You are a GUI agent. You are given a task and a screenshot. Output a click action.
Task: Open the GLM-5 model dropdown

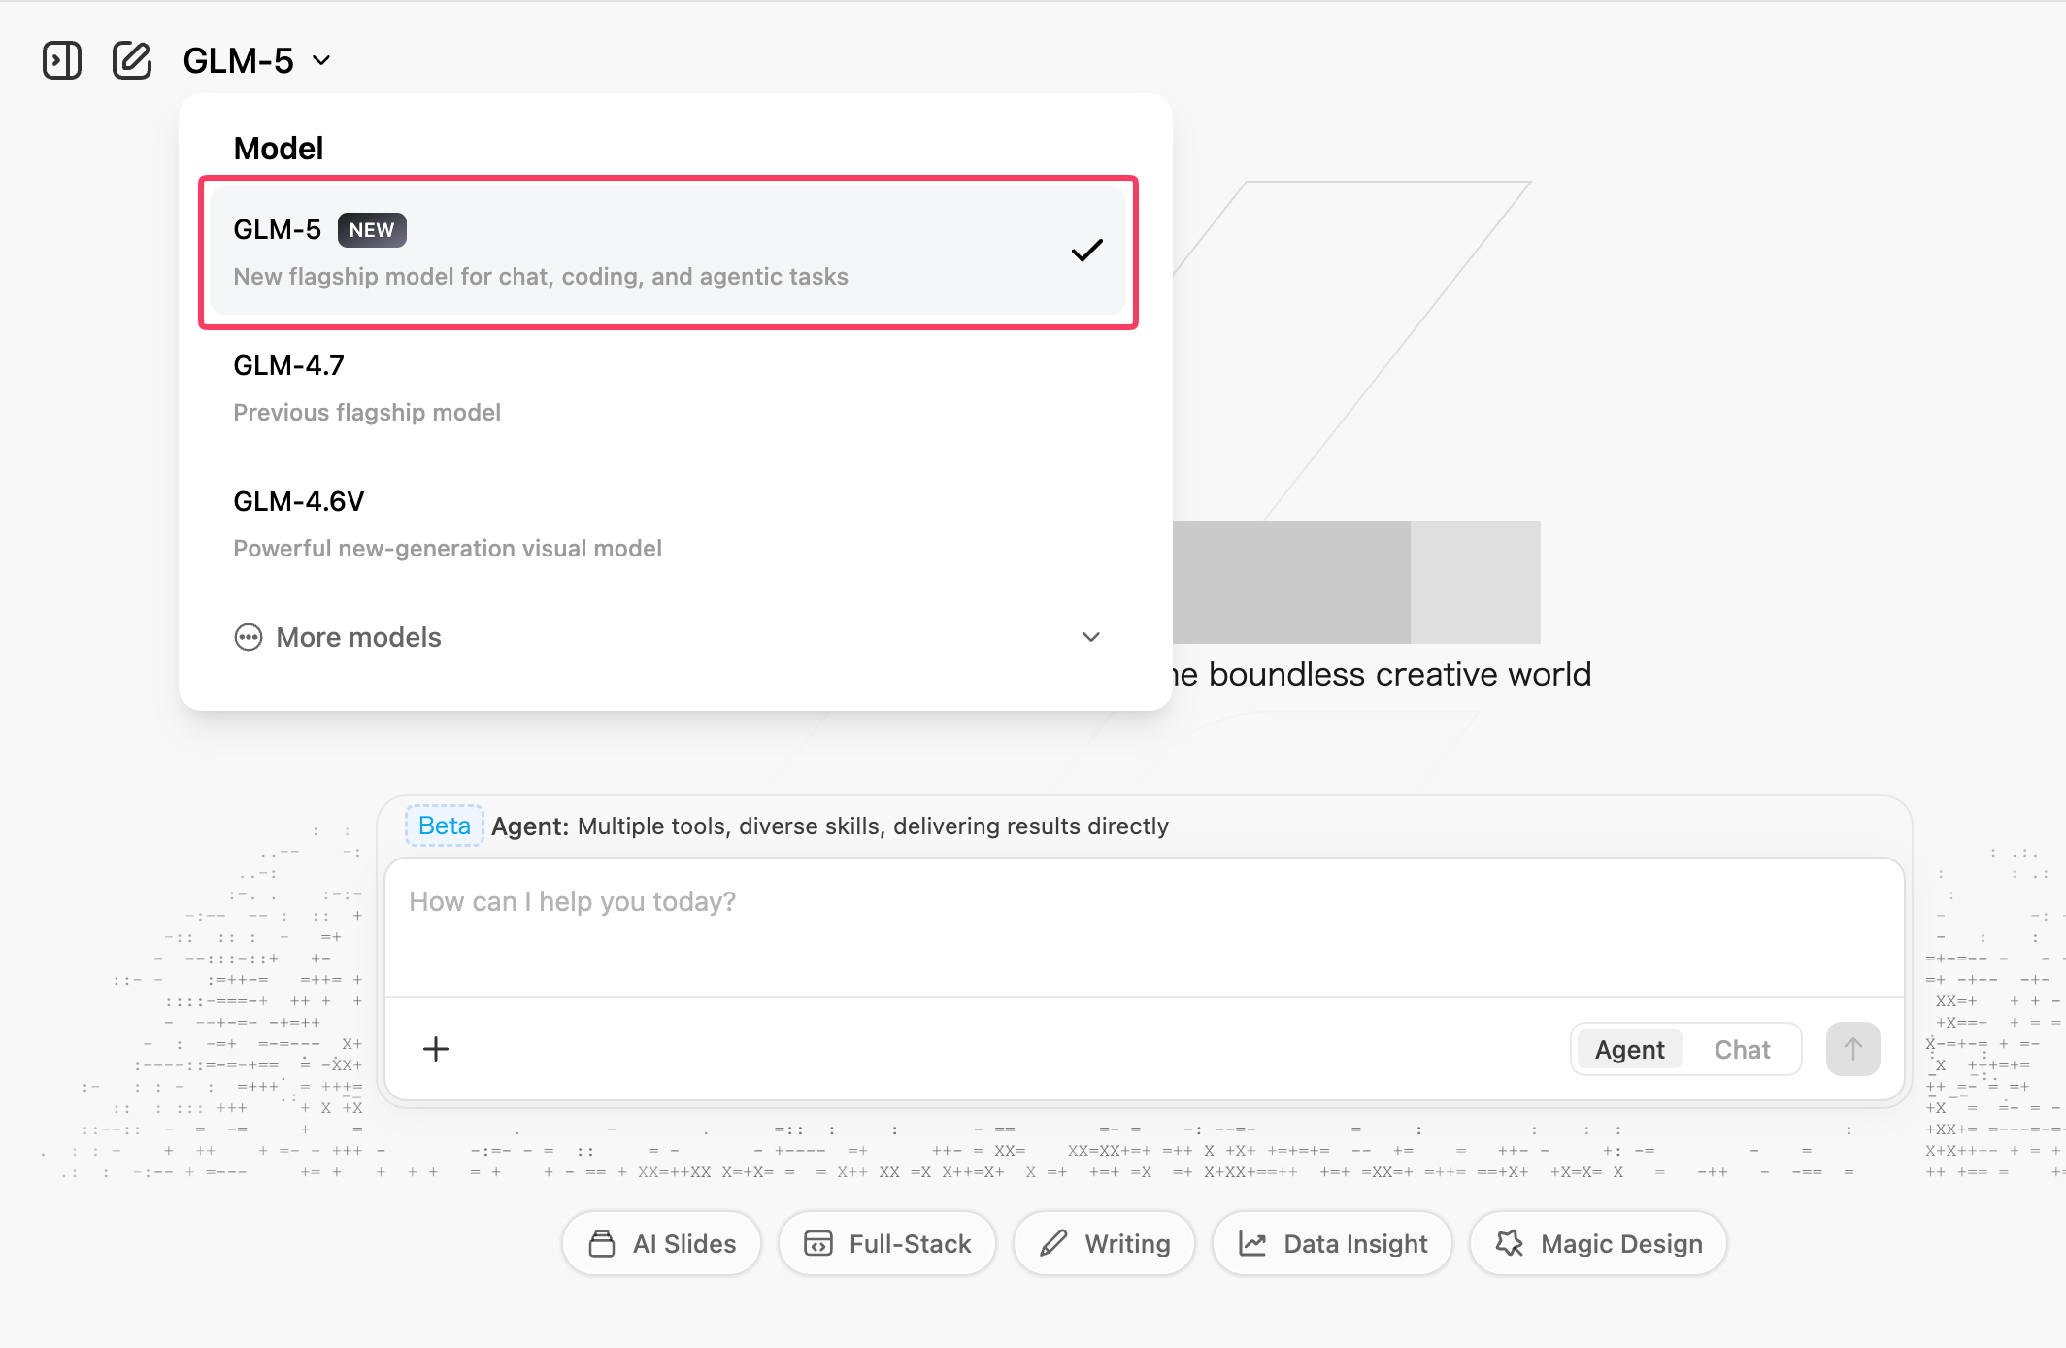click(x=255, y=59)
